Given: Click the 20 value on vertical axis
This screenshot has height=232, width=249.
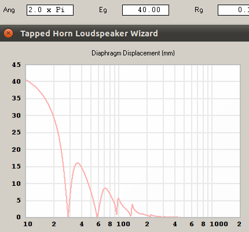Looking at the screenshot, I should [16, 149].
